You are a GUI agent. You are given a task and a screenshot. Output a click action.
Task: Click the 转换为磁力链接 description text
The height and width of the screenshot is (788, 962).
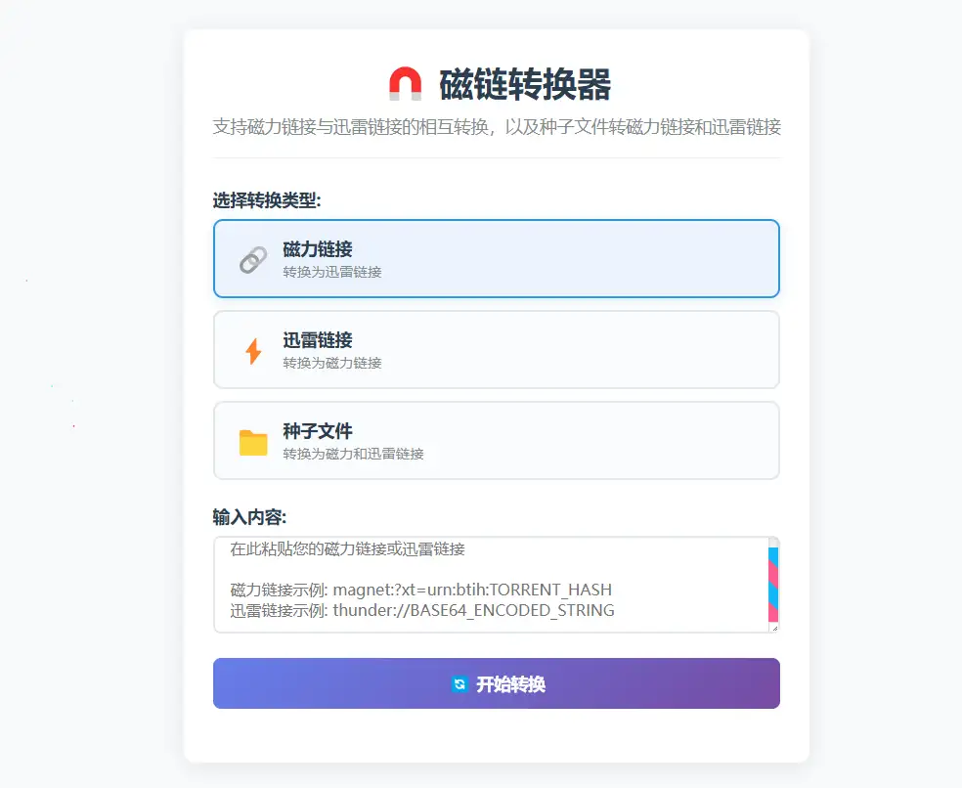point(332,363)
